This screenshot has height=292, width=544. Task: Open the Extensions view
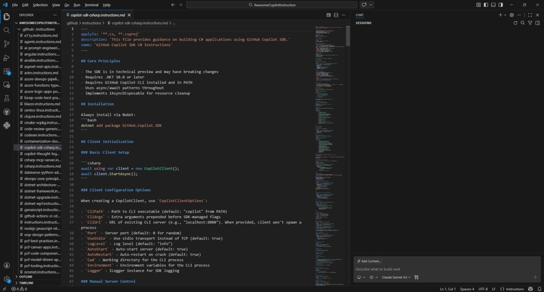[6, 71]
